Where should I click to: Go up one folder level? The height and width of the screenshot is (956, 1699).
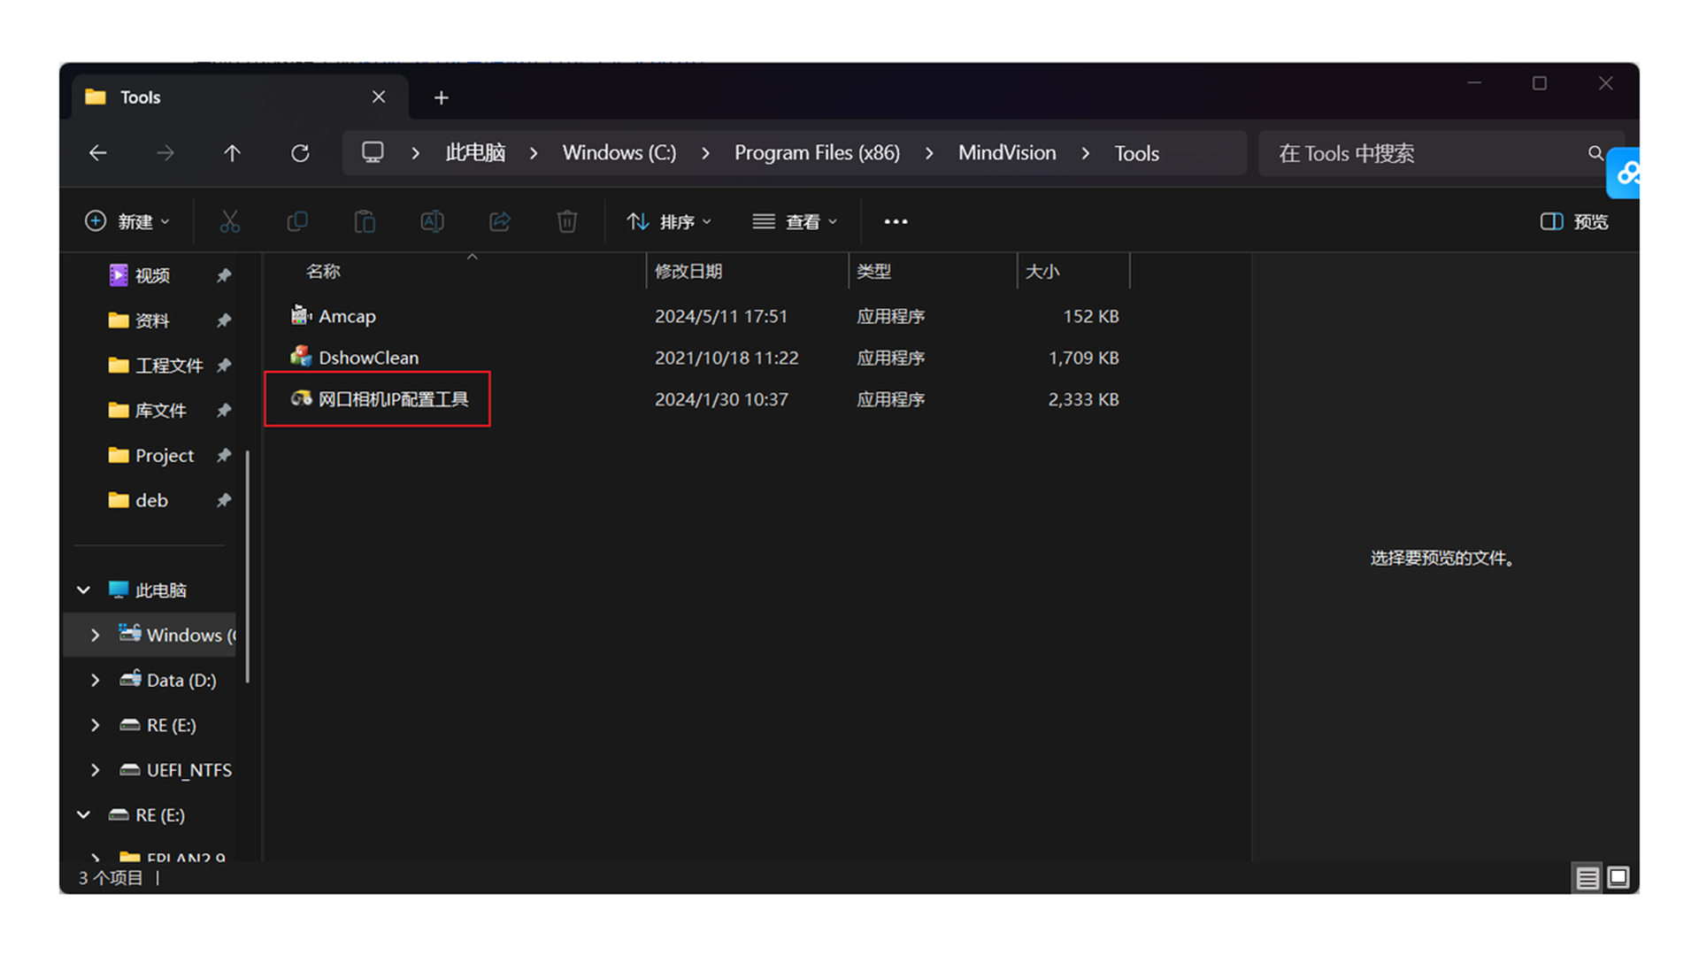click(232, 153)
